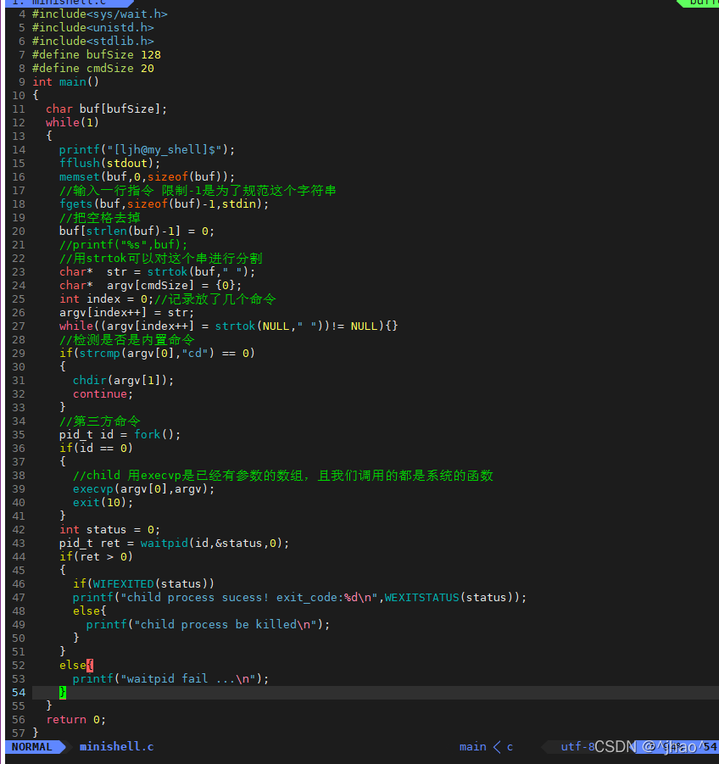
Task: Click the 'if(id == 0)' line
Action: 96,449
